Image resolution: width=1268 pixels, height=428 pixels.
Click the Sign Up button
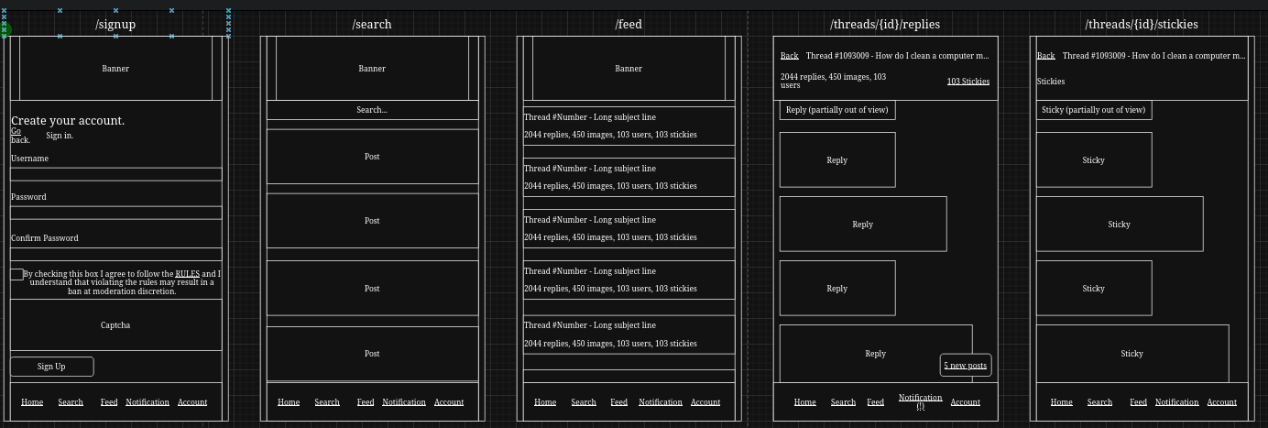click(51, 367)
